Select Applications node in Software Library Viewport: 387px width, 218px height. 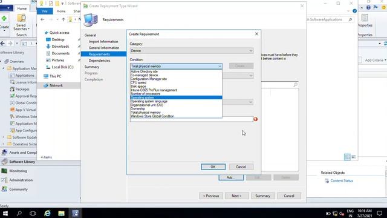point(25,75)
